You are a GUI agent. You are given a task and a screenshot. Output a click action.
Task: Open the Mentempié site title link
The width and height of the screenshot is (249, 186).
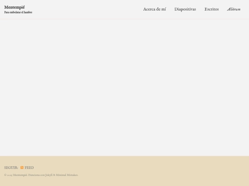pos(14,7)
